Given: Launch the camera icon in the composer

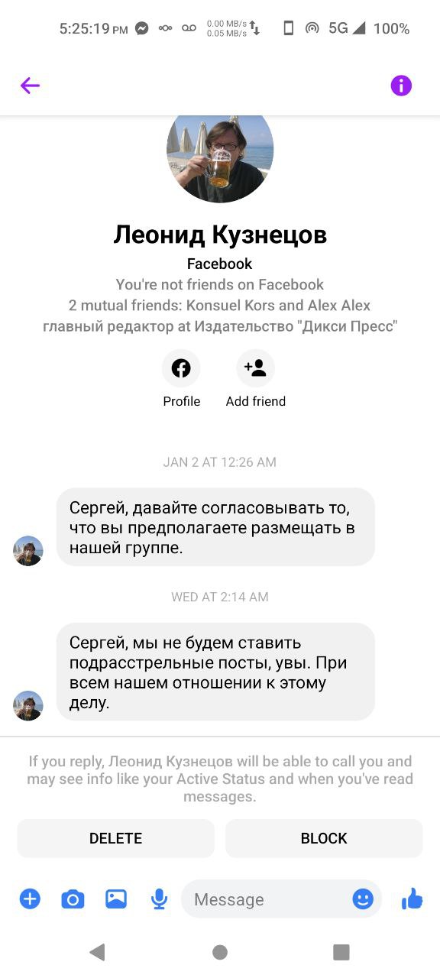Looking at the screenshot, I should (73, 899).
